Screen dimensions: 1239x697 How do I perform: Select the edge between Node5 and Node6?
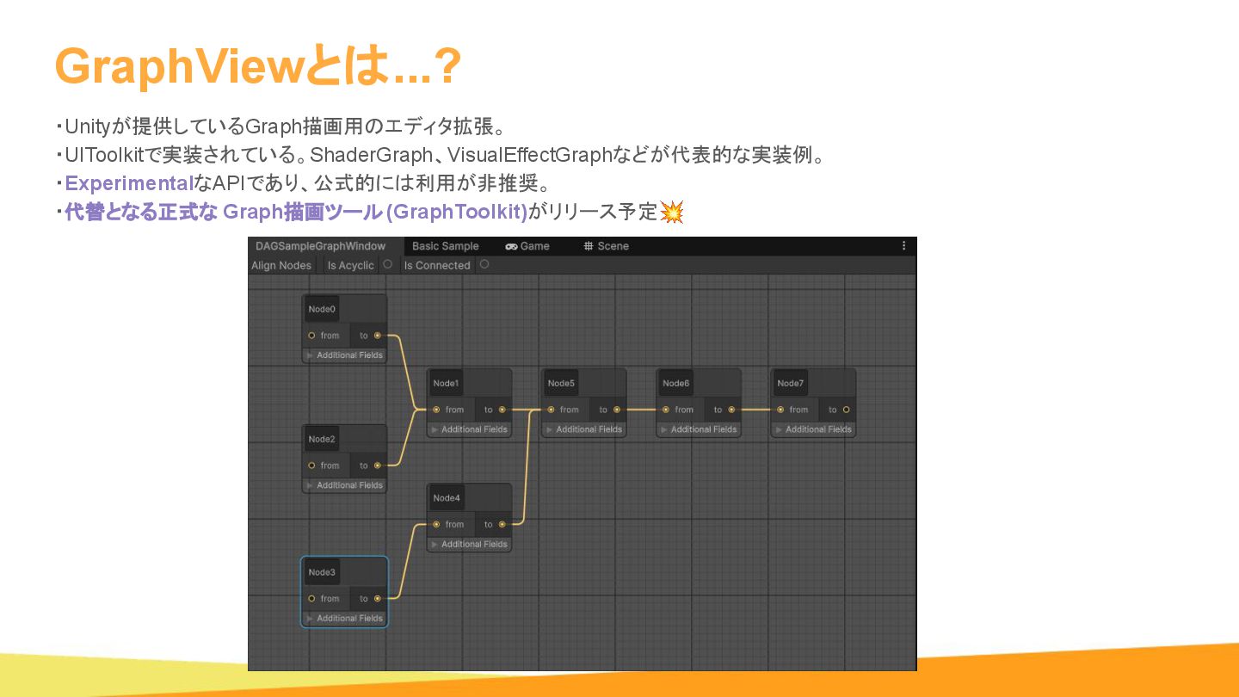(x=641, y=410)
